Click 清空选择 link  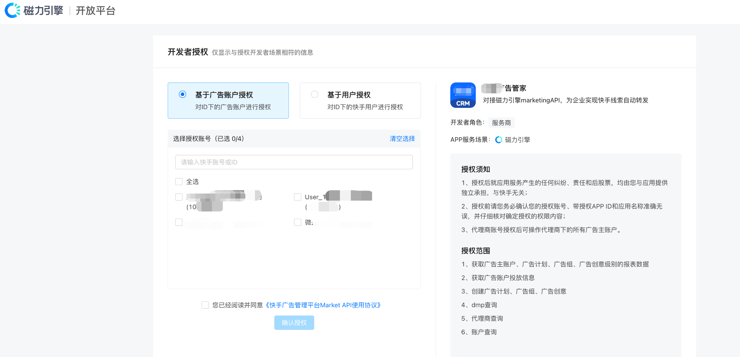tap(402, 139)
